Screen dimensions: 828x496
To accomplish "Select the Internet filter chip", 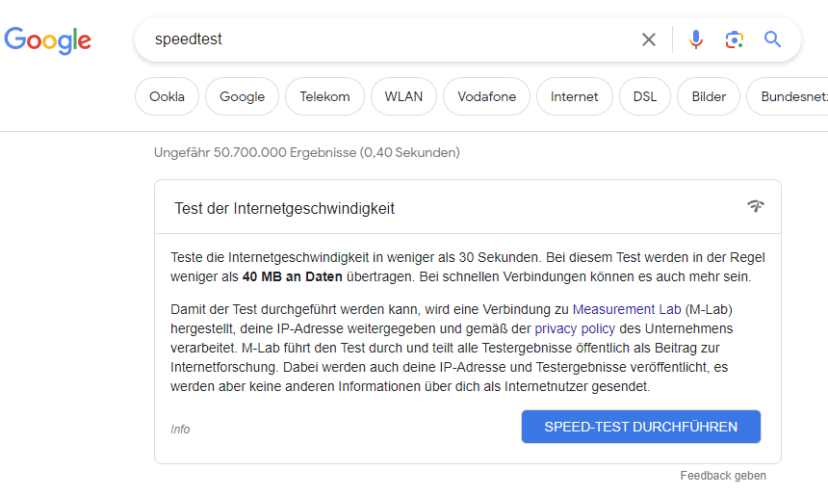I will [574, 96].
